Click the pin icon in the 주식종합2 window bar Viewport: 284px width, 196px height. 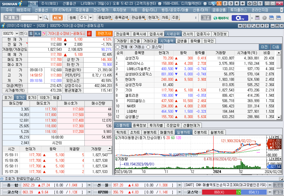(262, 26)
